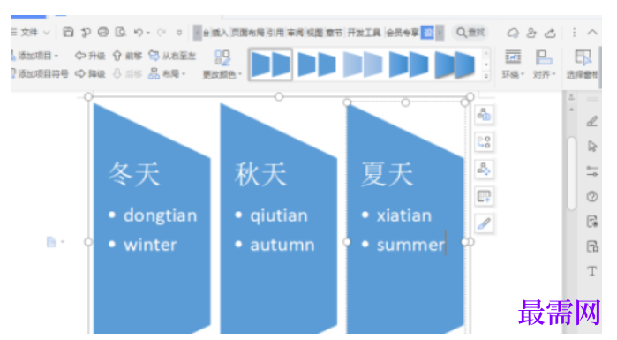Click 选择窗格 button
The height and width of the screenshot is (340, 617).
[583, 64]
